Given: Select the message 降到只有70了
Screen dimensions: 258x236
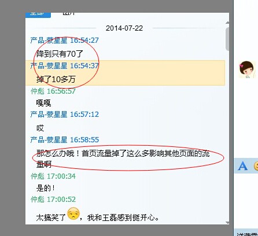Looking at the screenshot, I should tap(60, 54).
